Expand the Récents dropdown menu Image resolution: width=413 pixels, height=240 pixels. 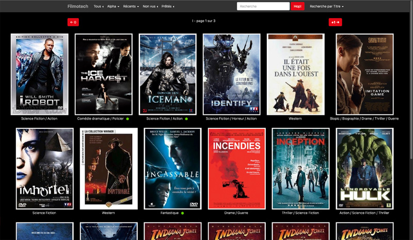[x=131, y=6]
